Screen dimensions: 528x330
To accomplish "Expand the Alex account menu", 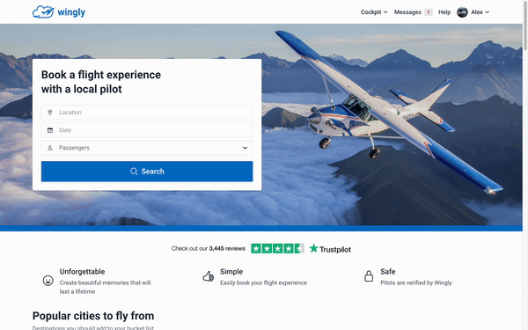I will pos(480,12).
